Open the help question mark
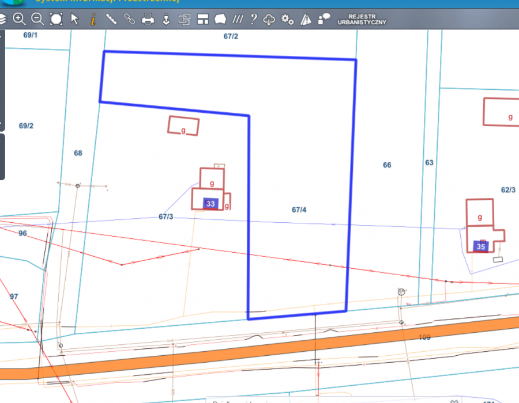Image resolution: width=519 pixels, height=403 pixels. (x=253, y=19)
